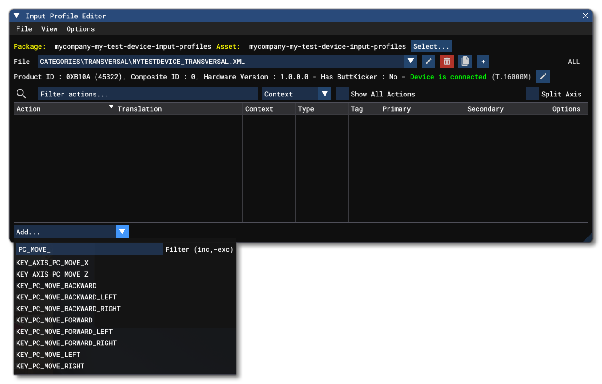Screen dimensions: 602x384
Task: Open the Context filter dropdown
Action: coord(325,94)
